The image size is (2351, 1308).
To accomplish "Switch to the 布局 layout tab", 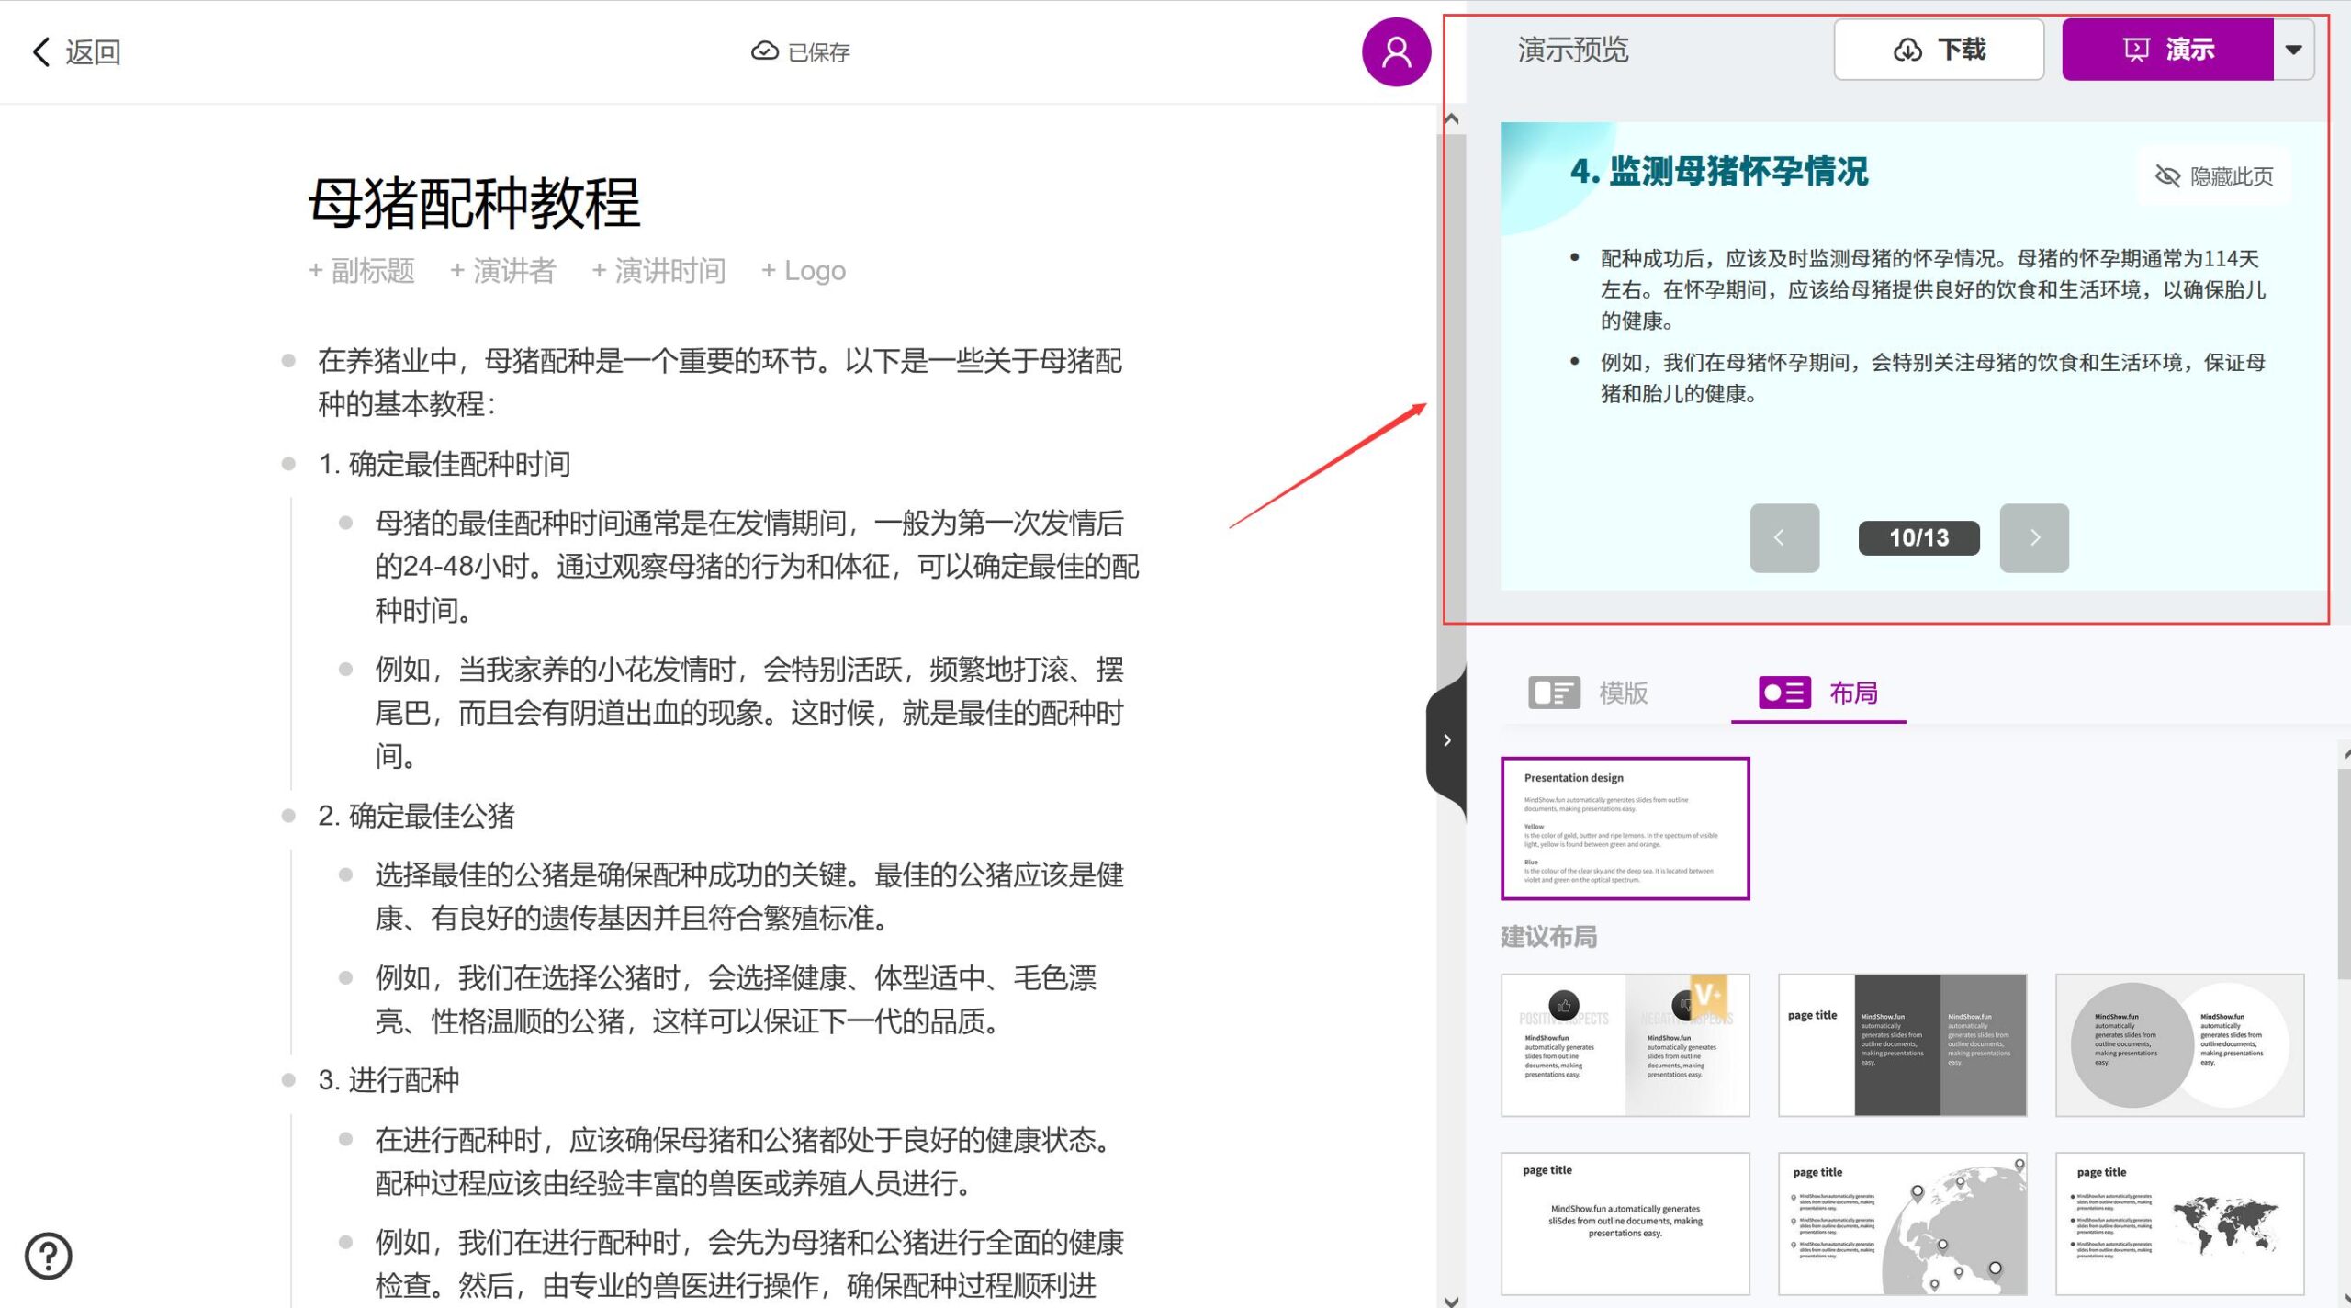I will pyautogui.click(x=1818, y=693).
